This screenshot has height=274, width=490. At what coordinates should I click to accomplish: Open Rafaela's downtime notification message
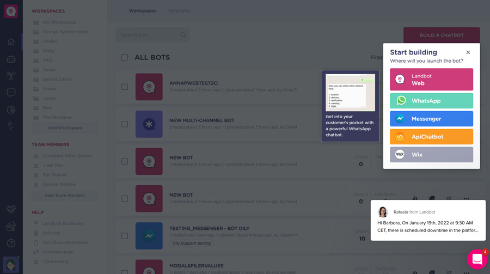428,220
